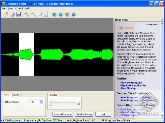The image size is (165, 123).
Task: Click the MP3 Ringtone Size status text
Action: click(x=115, y=120)
